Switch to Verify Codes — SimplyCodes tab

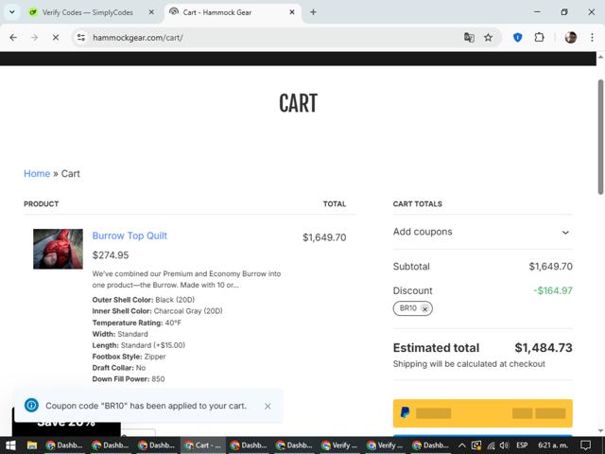[x=87, y=12]
